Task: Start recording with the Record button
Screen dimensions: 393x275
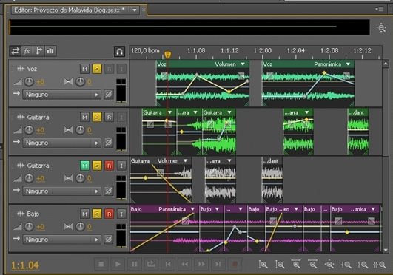Action: 235,264
